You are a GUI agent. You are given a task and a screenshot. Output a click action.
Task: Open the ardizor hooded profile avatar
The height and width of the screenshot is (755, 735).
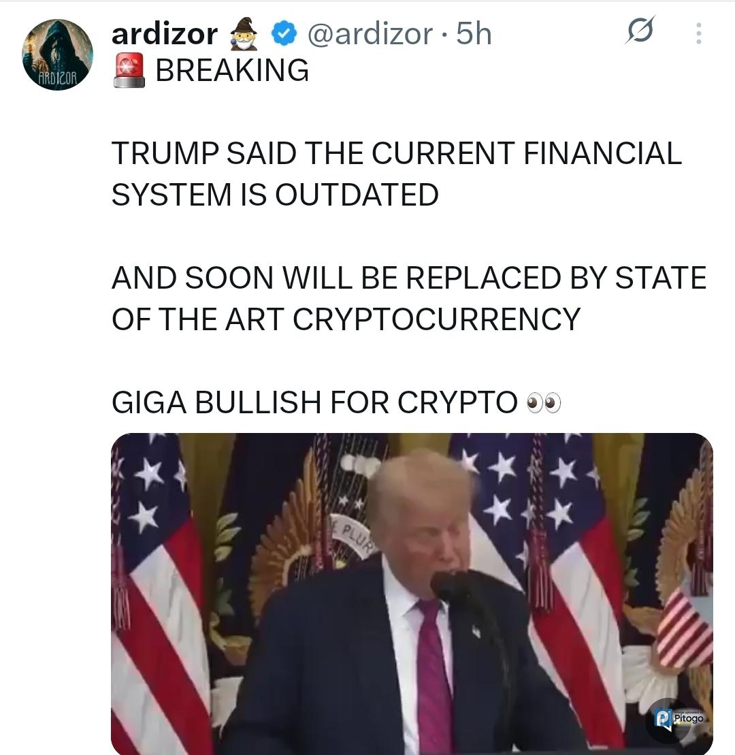click(57, 55)
